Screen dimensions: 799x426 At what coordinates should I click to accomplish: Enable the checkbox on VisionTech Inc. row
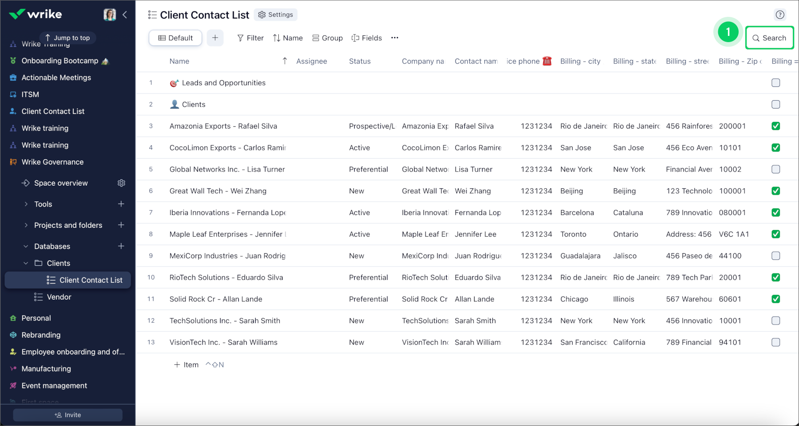[775, 342]
